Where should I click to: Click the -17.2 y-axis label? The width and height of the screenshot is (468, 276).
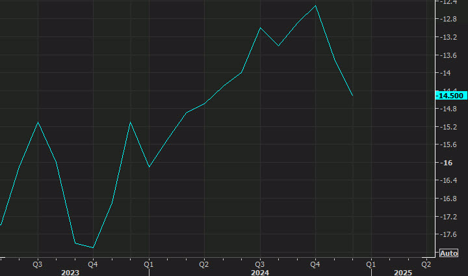click(x=448, y=217)
